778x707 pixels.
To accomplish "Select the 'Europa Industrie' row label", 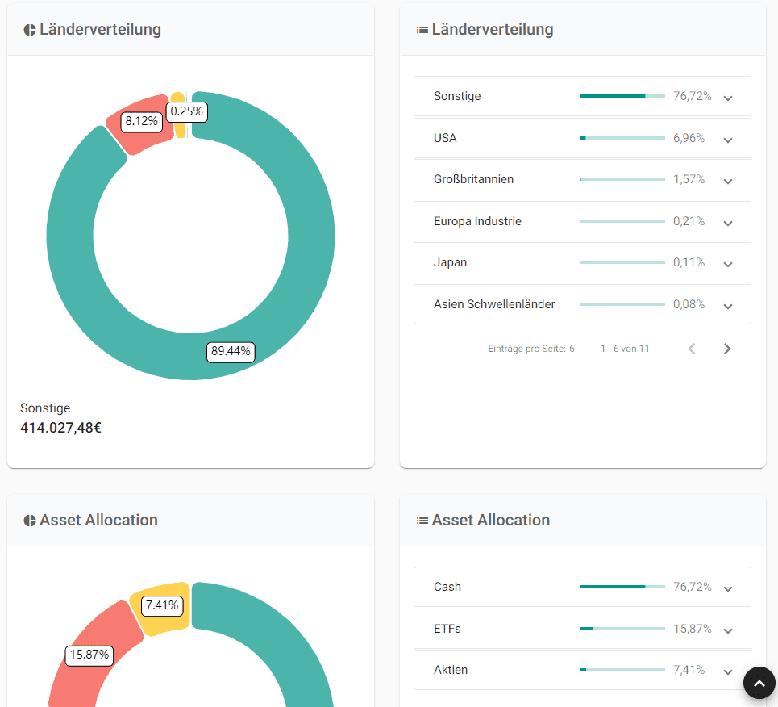I will (x=477, y=222).
